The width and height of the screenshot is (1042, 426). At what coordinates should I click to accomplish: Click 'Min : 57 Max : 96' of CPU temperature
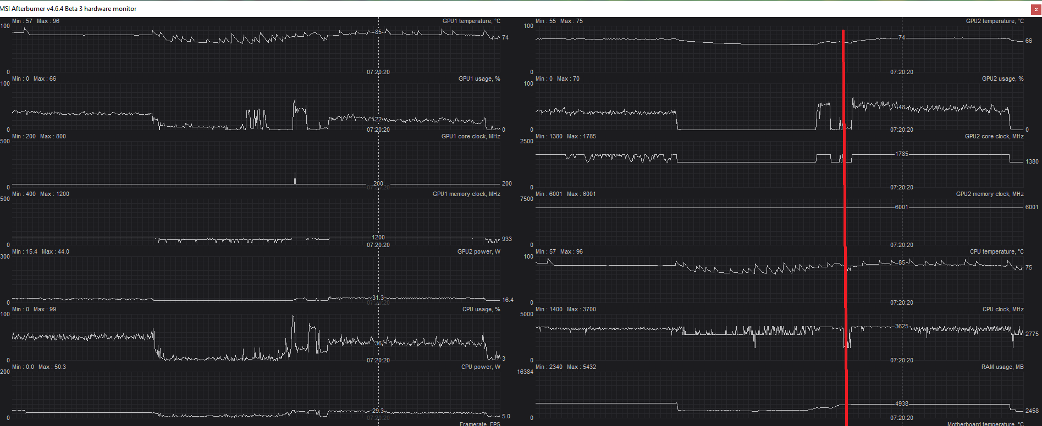[x=559, y=251]
